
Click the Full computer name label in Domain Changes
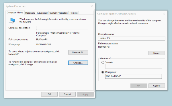tap(108, 44)
